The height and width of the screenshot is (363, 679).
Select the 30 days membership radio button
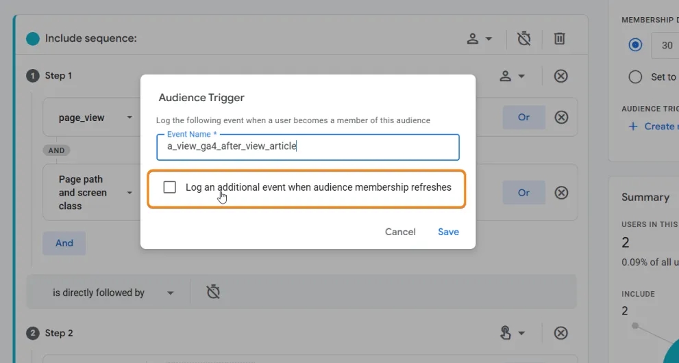[635, 45]
